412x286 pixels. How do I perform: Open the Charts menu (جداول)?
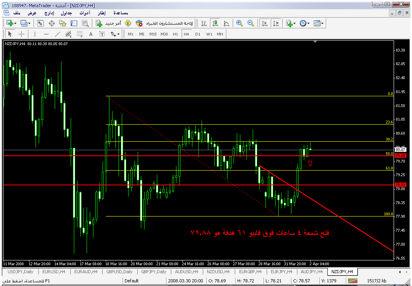(x=66, y=13)
